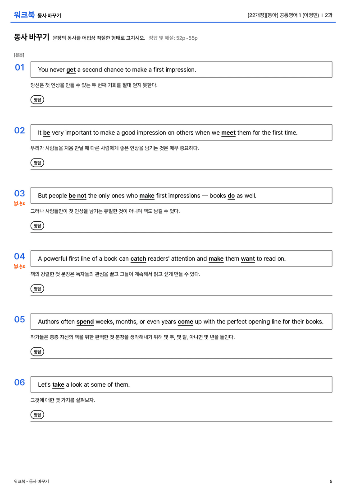This screenshot has width=346, height=491.
Task: Click the important star icon under 04
Action: pyautogui.click(x=16, y=267)
